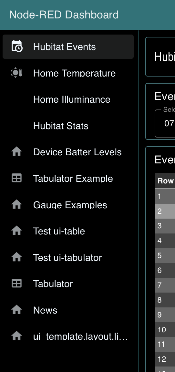
Task: Select table row 7
Action: pyautogui.click(x=165, y=285)
